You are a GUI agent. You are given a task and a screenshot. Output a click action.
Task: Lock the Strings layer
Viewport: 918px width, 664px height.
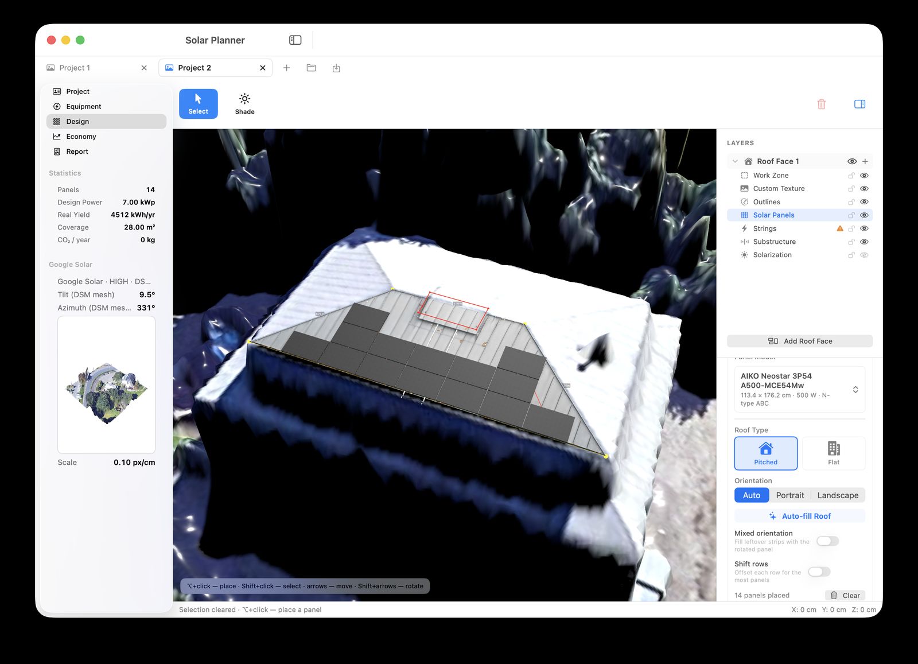coord(851,228)
